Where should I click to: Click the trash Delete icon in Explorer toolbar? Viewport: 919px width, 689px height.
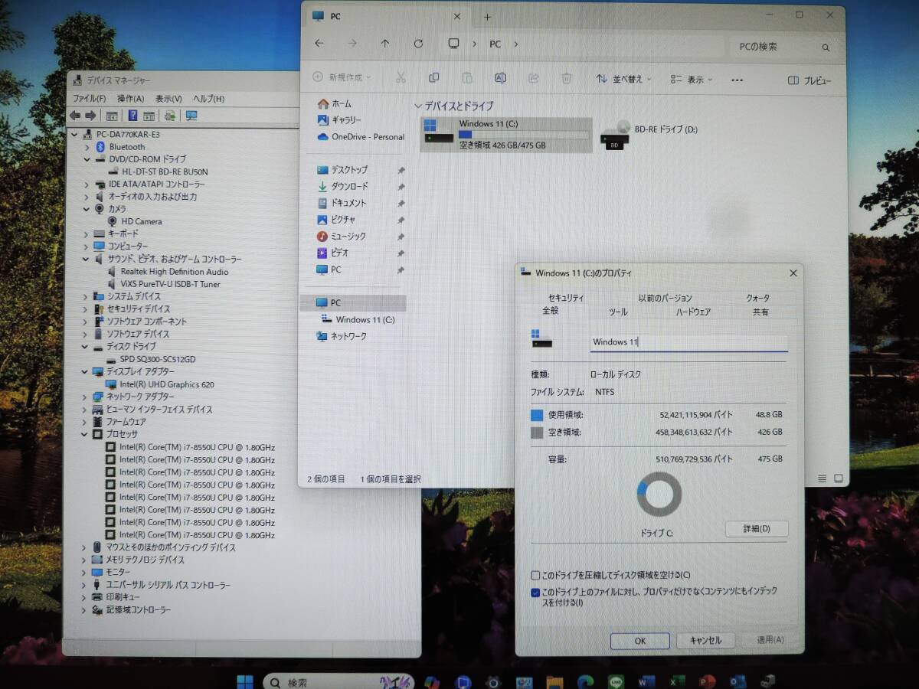click(567, 78)
